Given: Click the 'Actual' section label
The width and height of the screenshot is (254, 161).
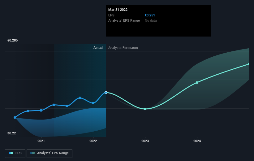Looking at the screenshot, I should tap(98, 48).
